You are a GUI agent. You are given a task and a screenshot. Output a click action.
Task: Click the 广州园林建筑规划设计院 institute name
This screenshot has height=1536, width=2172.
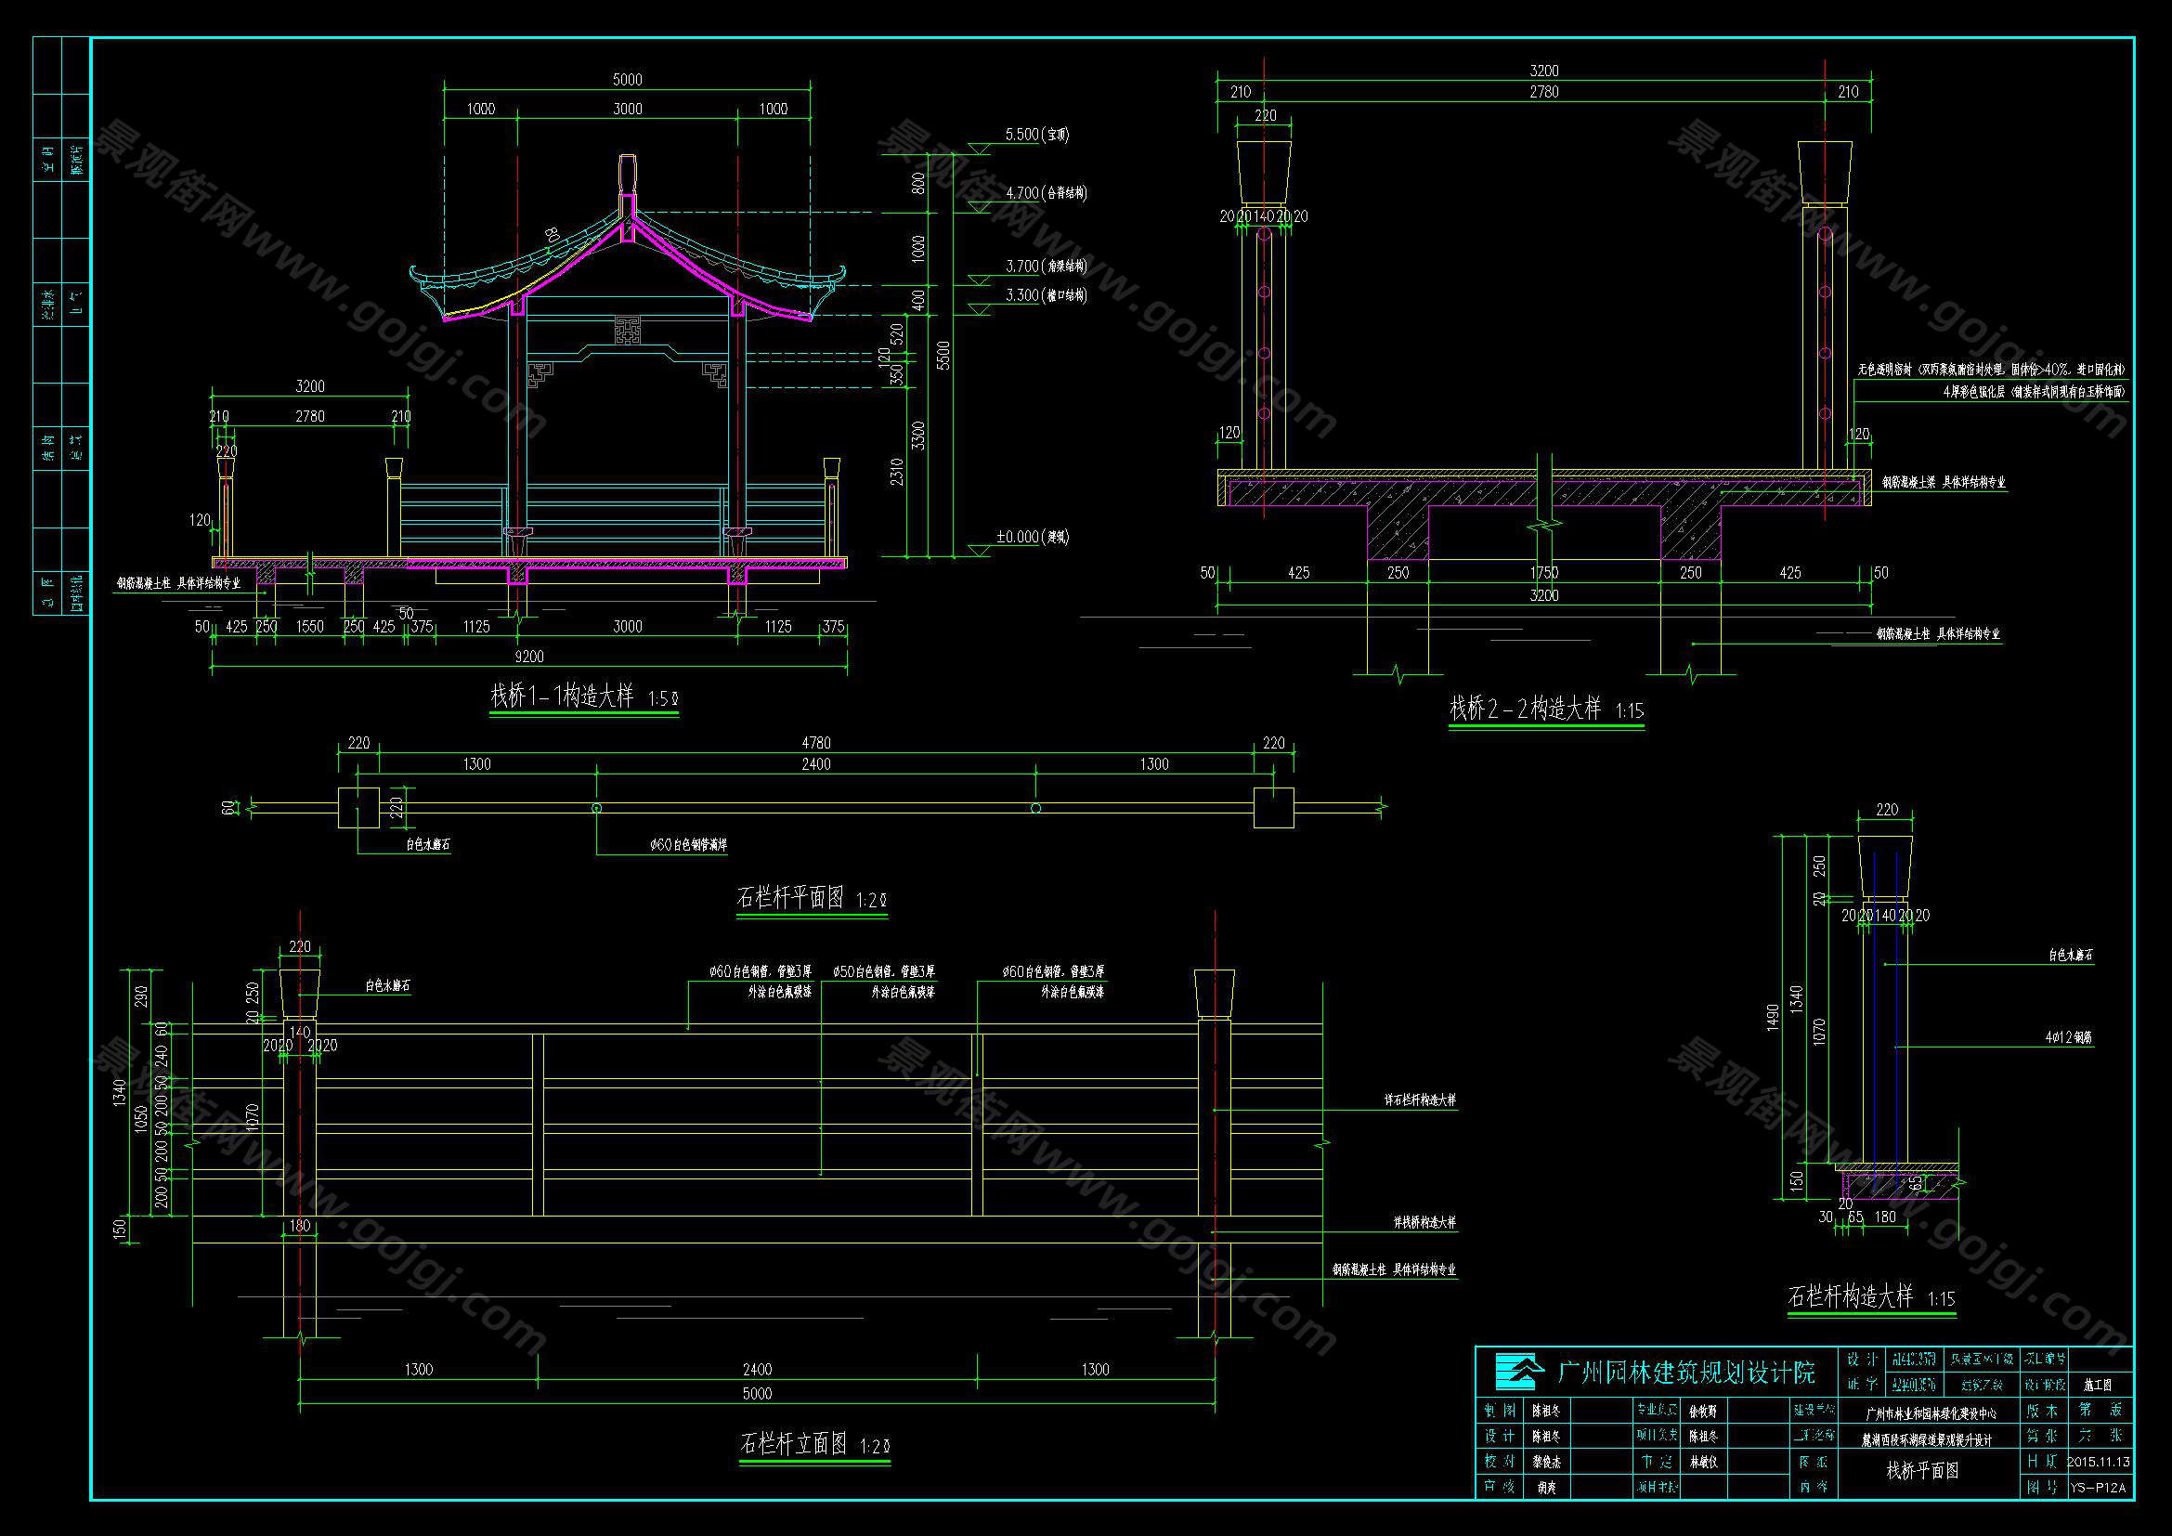tap(1685, 1371)
